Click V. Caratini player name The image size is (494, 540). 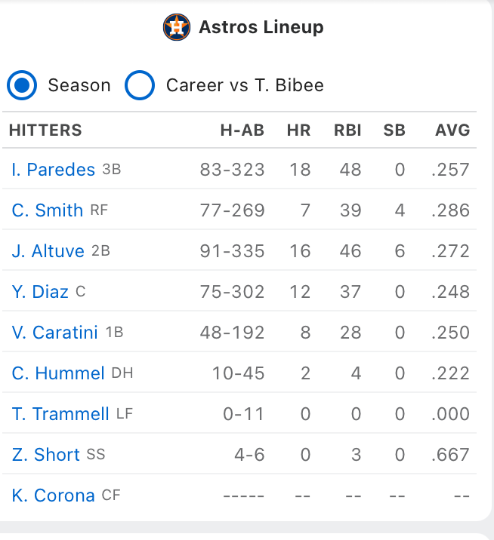(x=54, y=333)
